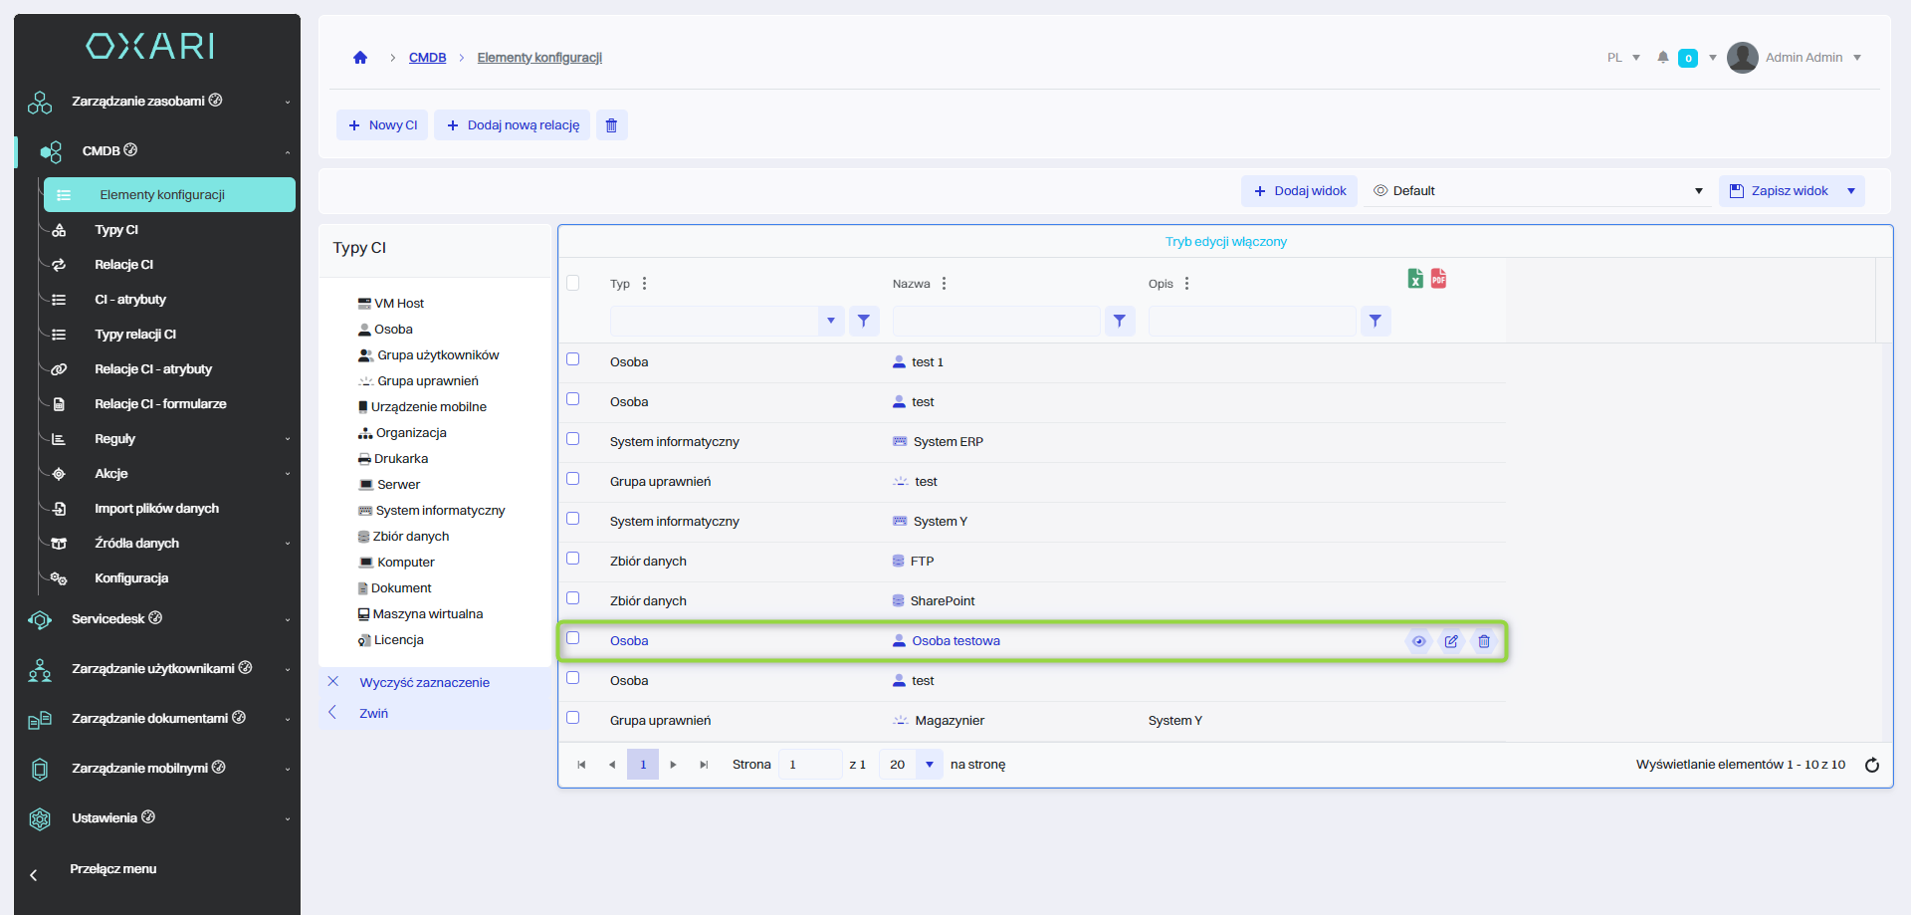1911x915 pixels.
Task: Edit the Osoba testowa row
Action: click(x=1451, y=641)
